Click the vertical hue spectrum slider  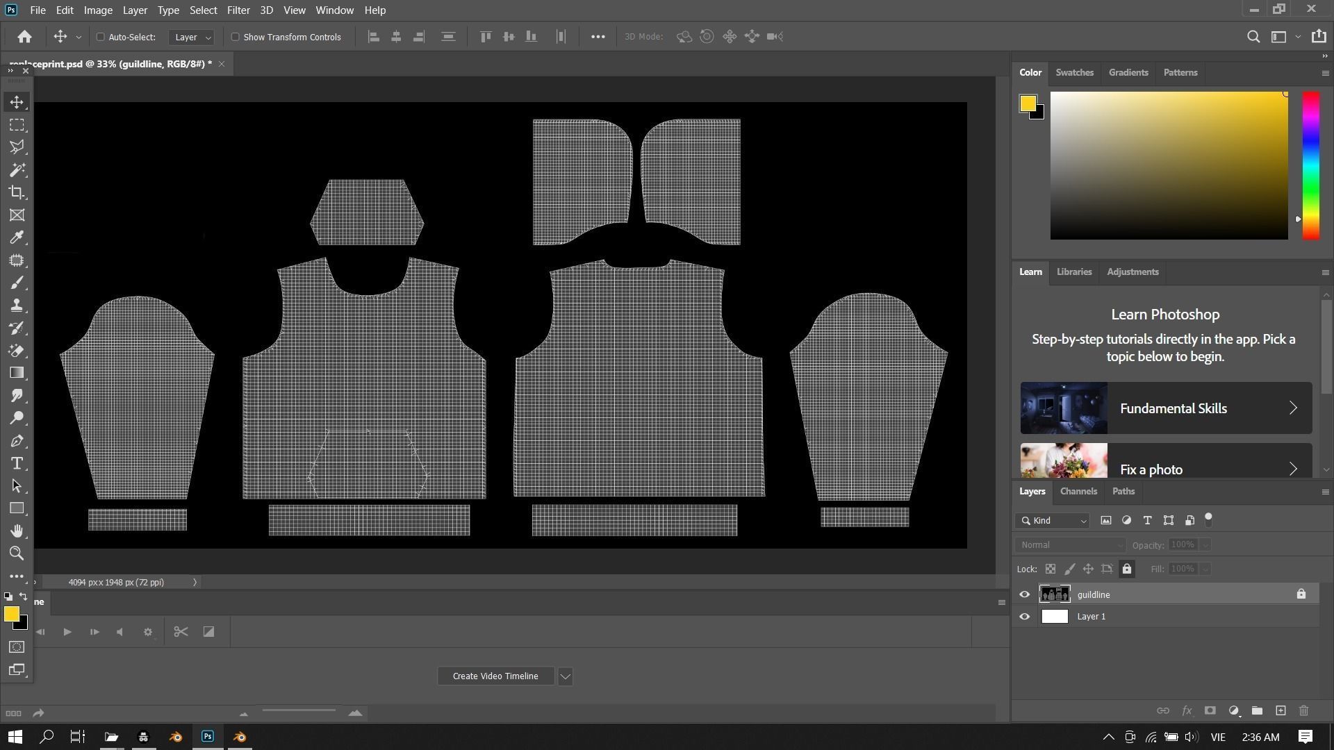(1310, 165)
